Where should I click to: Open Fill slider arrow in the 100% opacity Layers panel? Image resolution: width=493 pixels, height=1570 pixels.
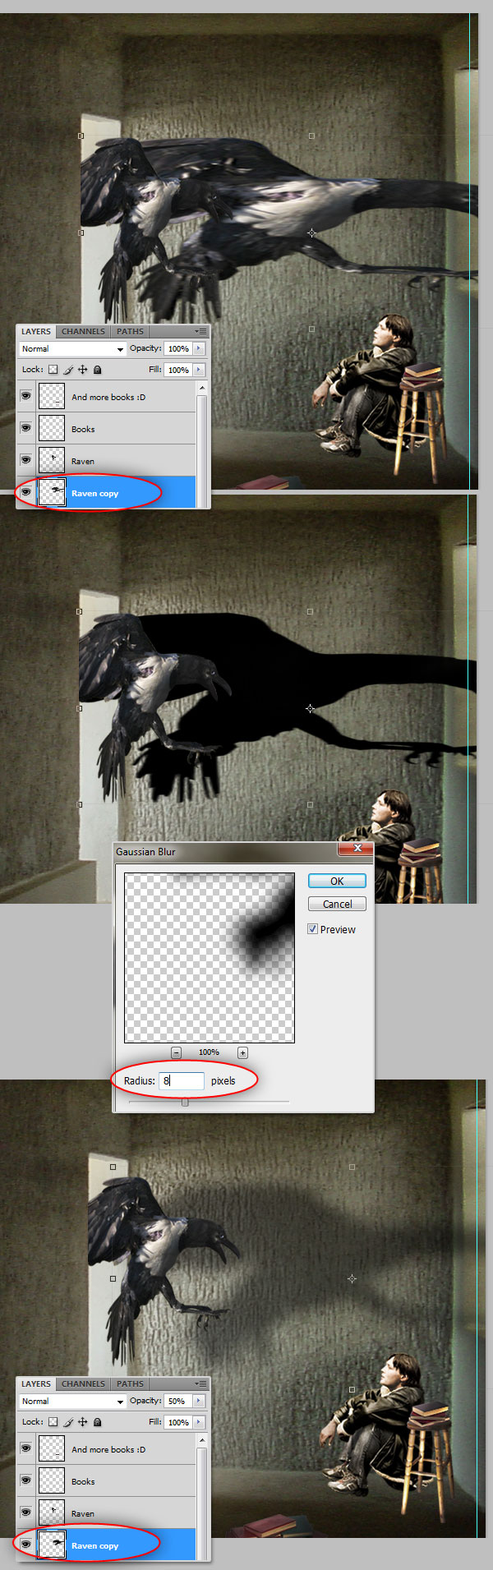pos(199,371)
